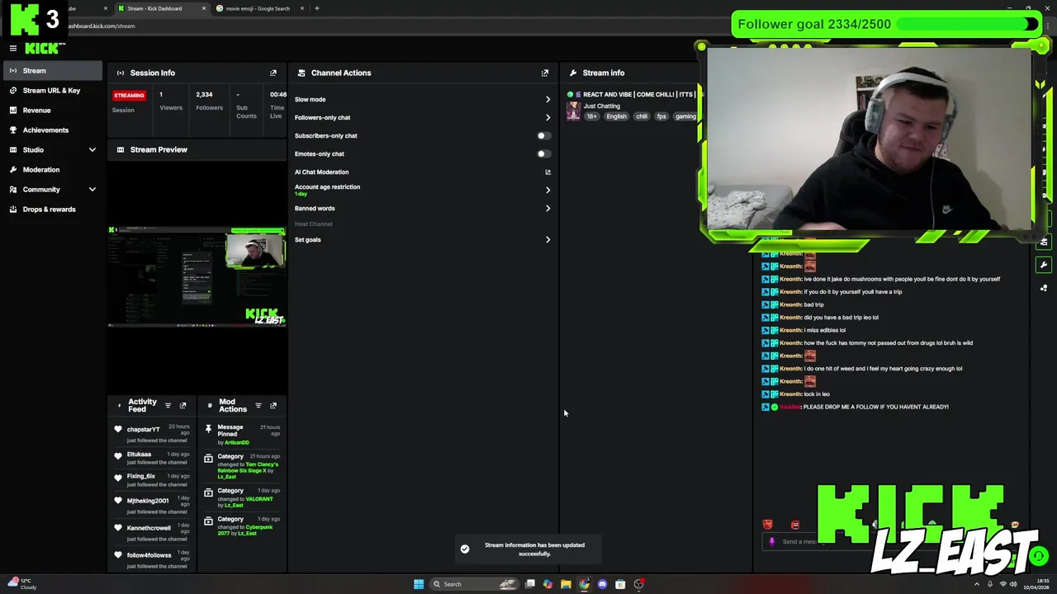Viewport: 1057px width, 594px height.
Task: Open the Stream page in the sidebar
Action: (x=51, y=71)
